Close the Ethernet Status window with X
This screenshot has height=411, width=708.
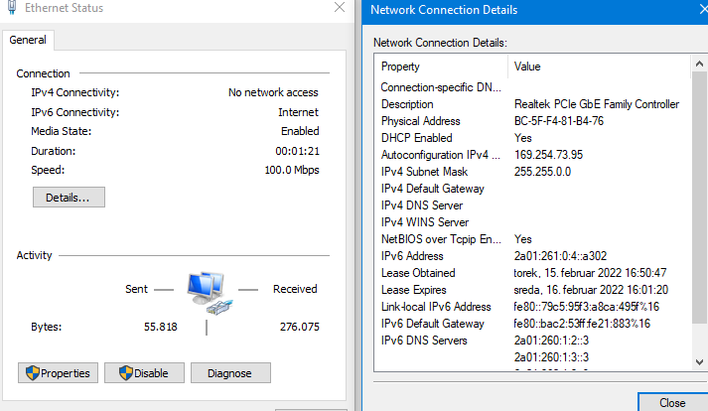(341, 9)
